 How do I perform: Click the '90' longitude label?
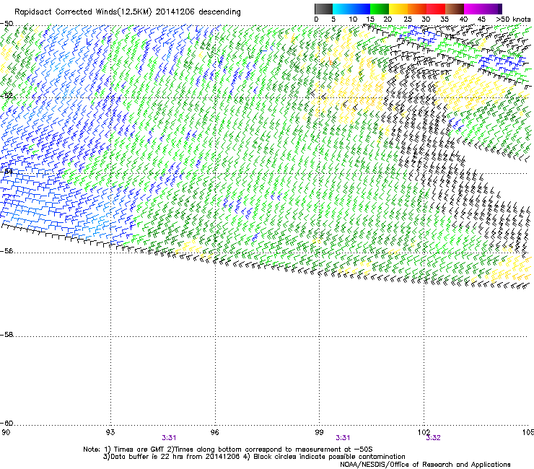click(6, 432)
